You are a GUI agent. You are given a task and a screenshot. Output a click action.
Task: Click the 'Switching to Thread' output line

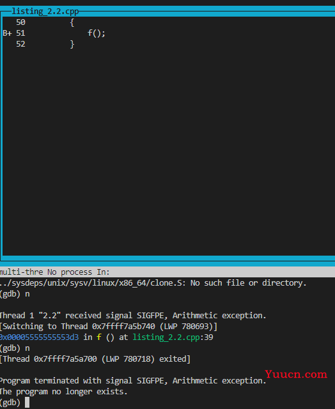(109, 327)
